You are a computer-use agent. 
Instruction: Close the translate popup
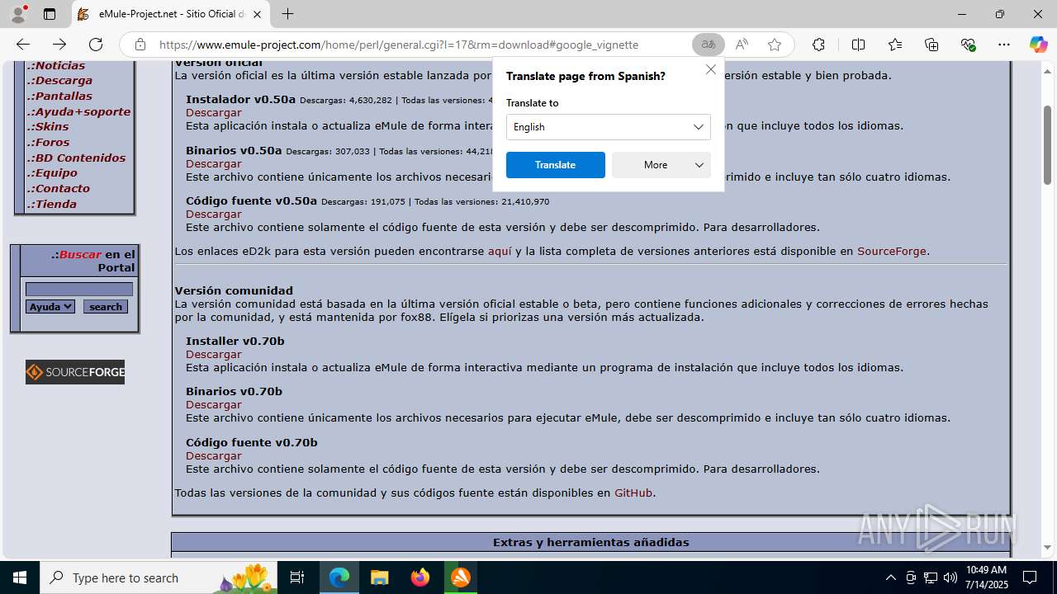710,69
